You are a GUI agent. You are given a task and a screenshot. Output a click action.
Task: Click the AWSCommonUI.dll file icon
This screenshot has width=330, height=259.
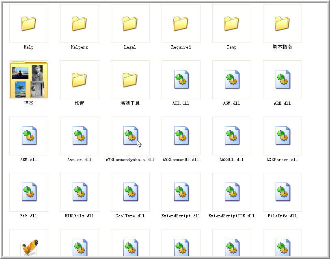(x=181, y=136)
